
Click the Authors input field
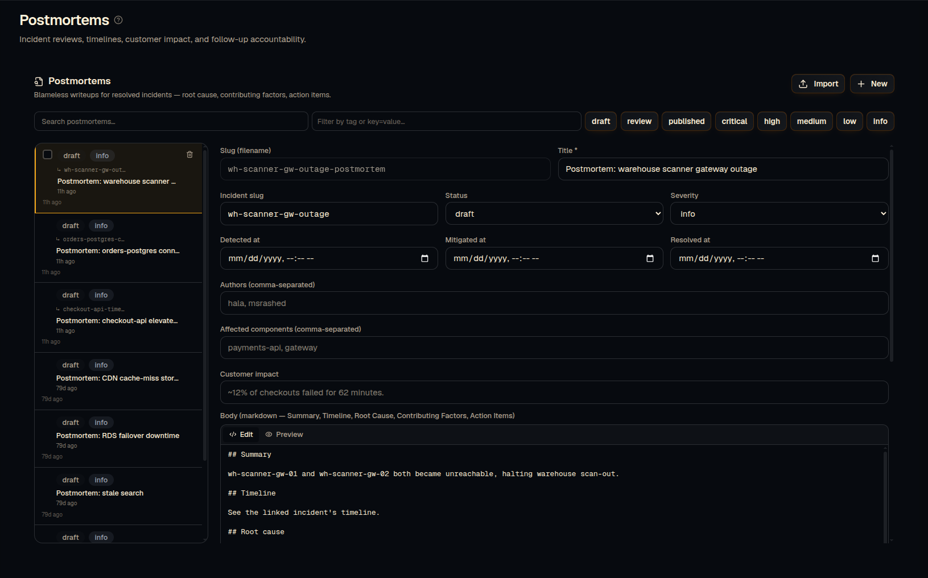[x=554, y=303]
